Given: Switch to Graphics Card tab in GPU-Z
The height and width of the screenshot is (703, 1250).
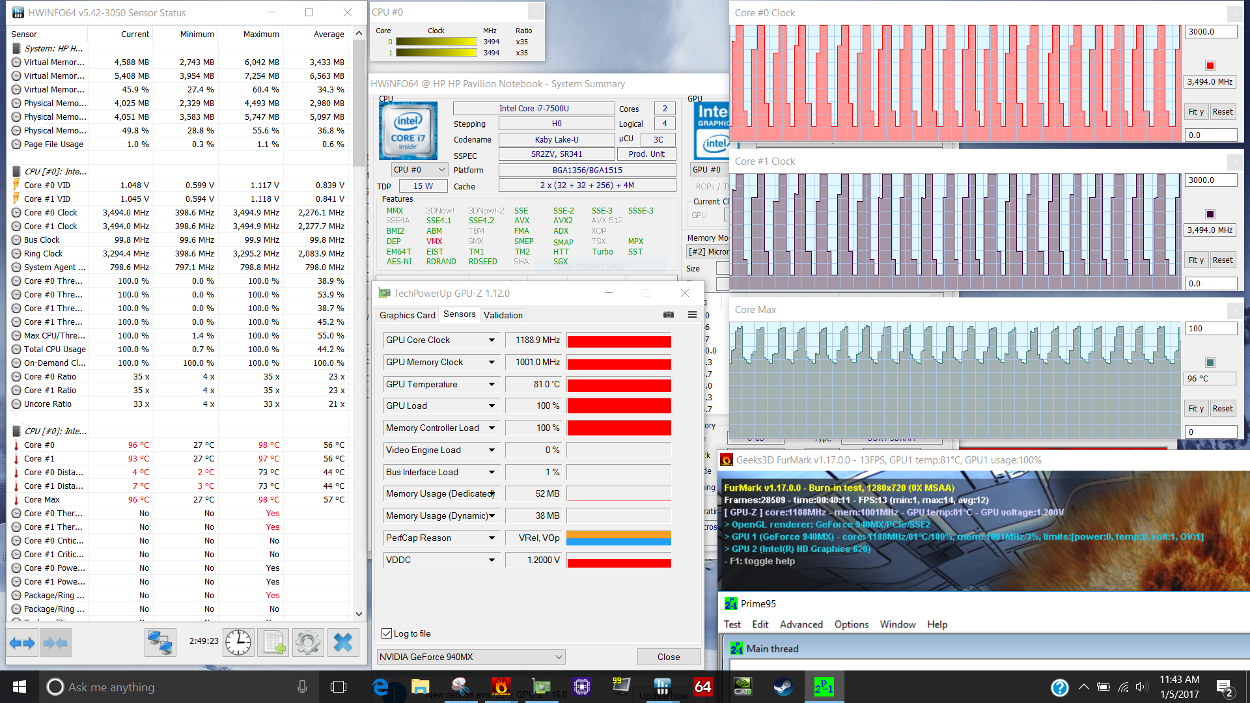Looking at the screenshot, I should tap(407, 315).
